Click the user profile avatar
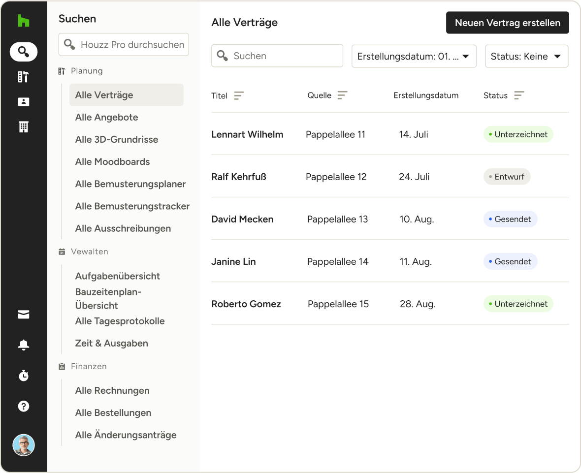The height and width of the screenshot is (473, 581). coord(24,445)
